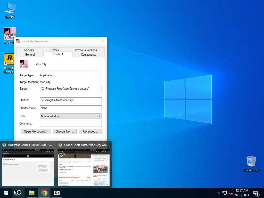Click the Target path input field

[71, 89]
